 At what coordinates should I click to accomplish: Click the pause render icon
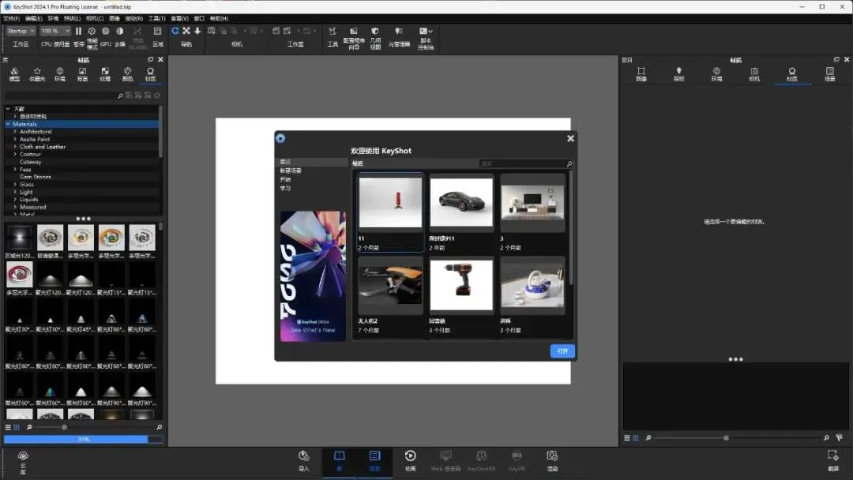(x=78, y=32)
